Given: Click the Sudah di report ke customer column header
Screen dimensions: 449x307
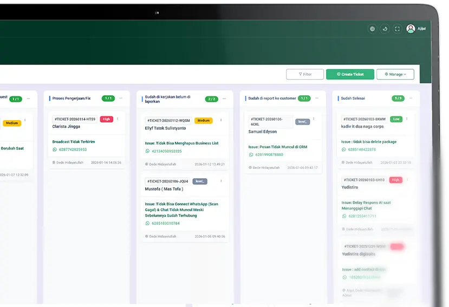Looking at the screenshot, I should (272, 99).
